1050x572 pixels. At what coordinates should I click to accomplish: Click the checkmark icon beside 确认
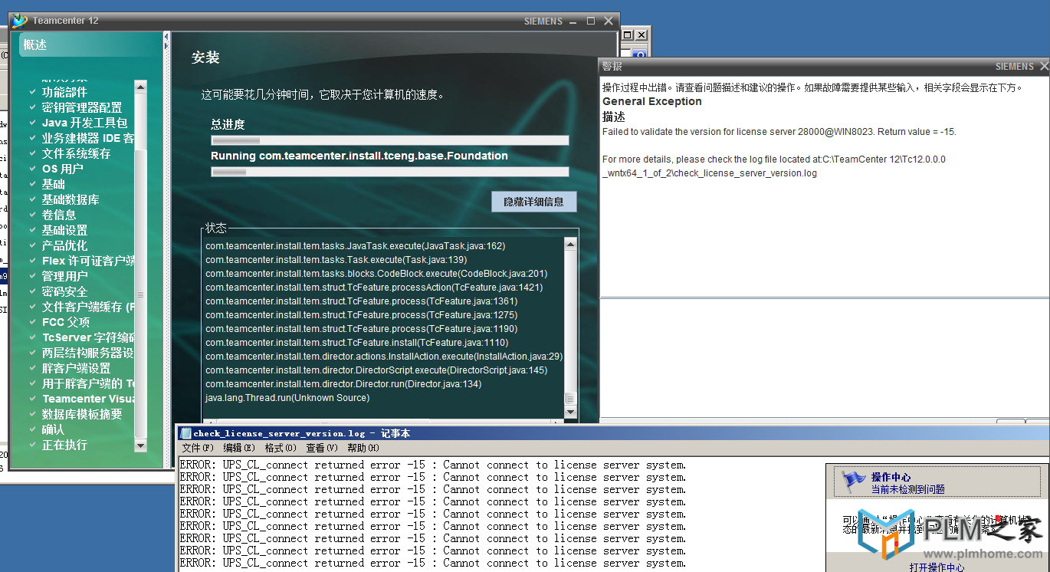pos(33,429)
